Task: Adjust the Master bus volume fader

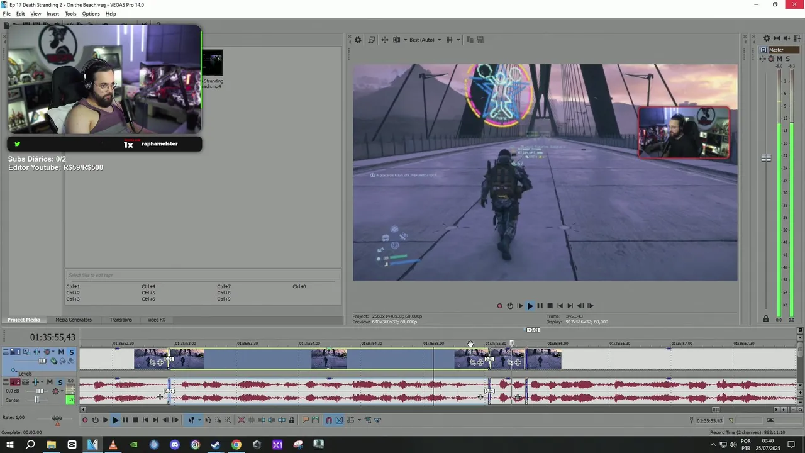Action: tap(766, 158)
